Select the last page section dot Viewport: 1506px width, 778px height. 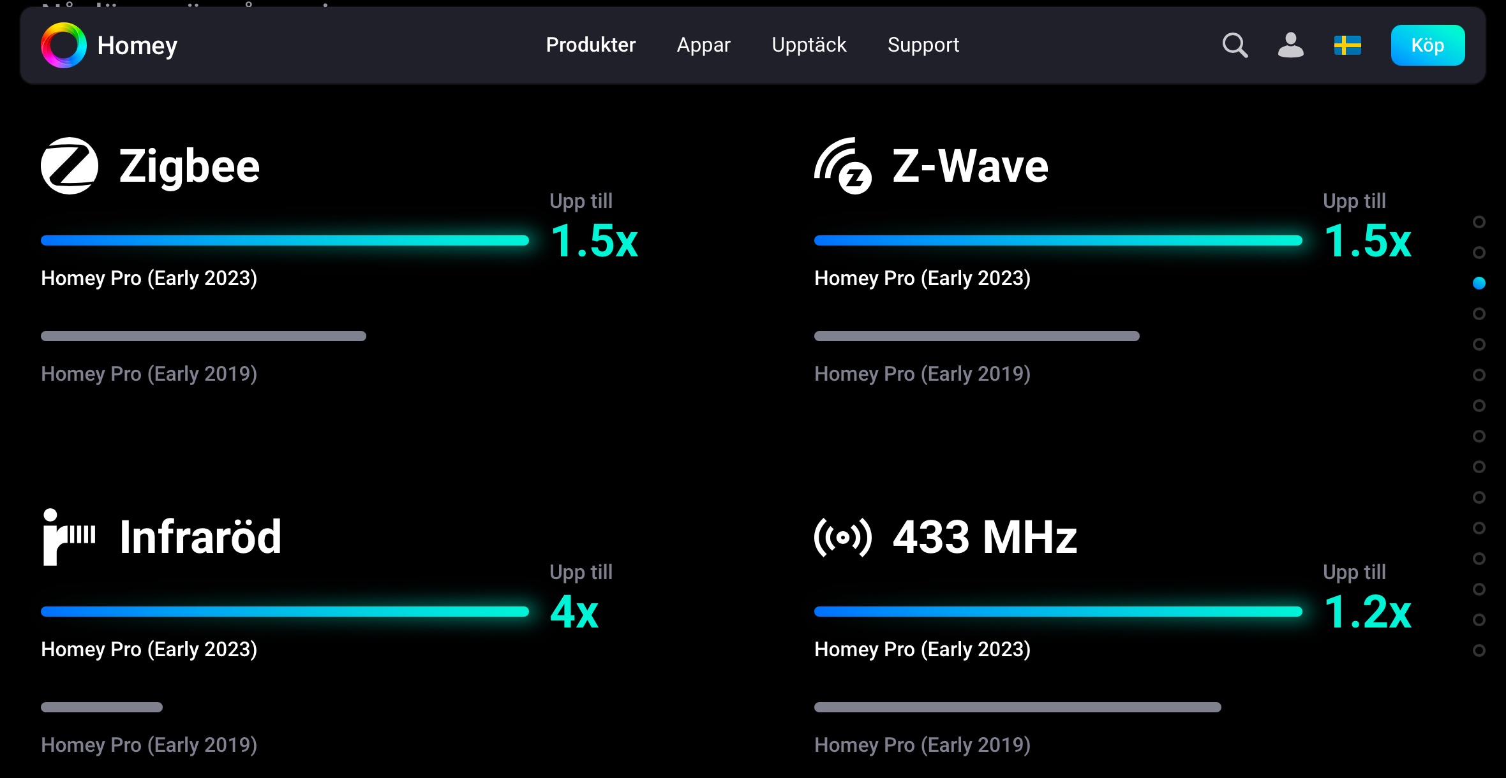tap(1479, 650)
